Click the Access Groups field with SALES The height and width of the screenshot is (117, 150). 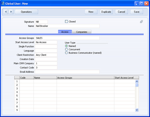coord(67,38)
